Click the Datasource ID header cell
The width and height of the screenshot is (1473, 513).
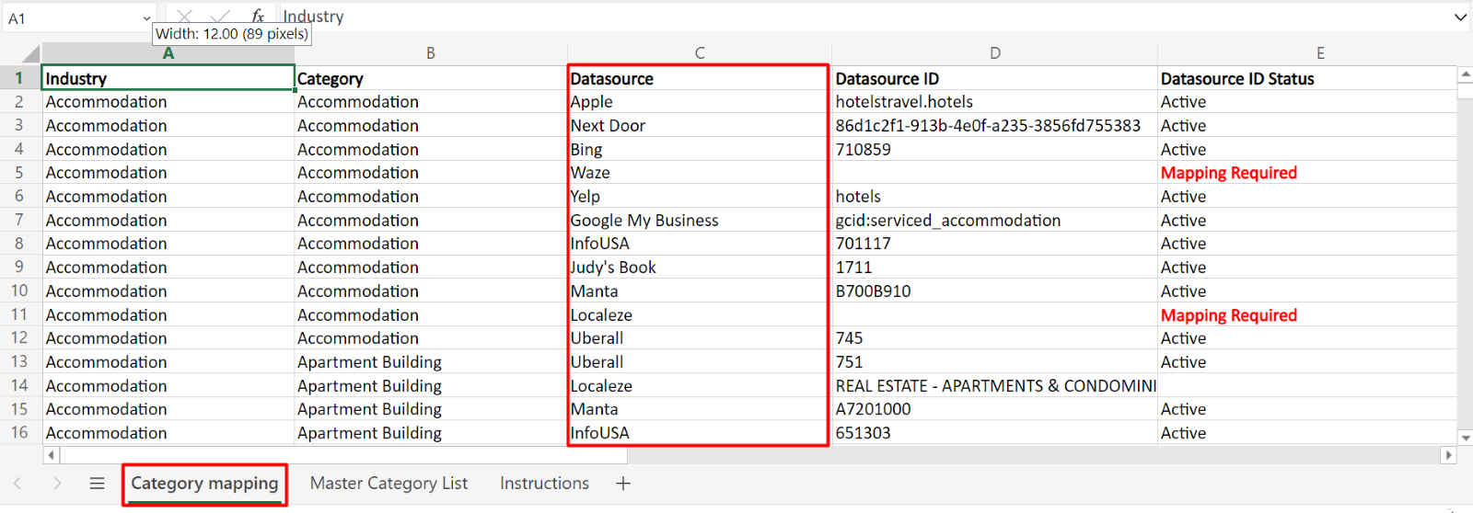click(x=994, y=78)
